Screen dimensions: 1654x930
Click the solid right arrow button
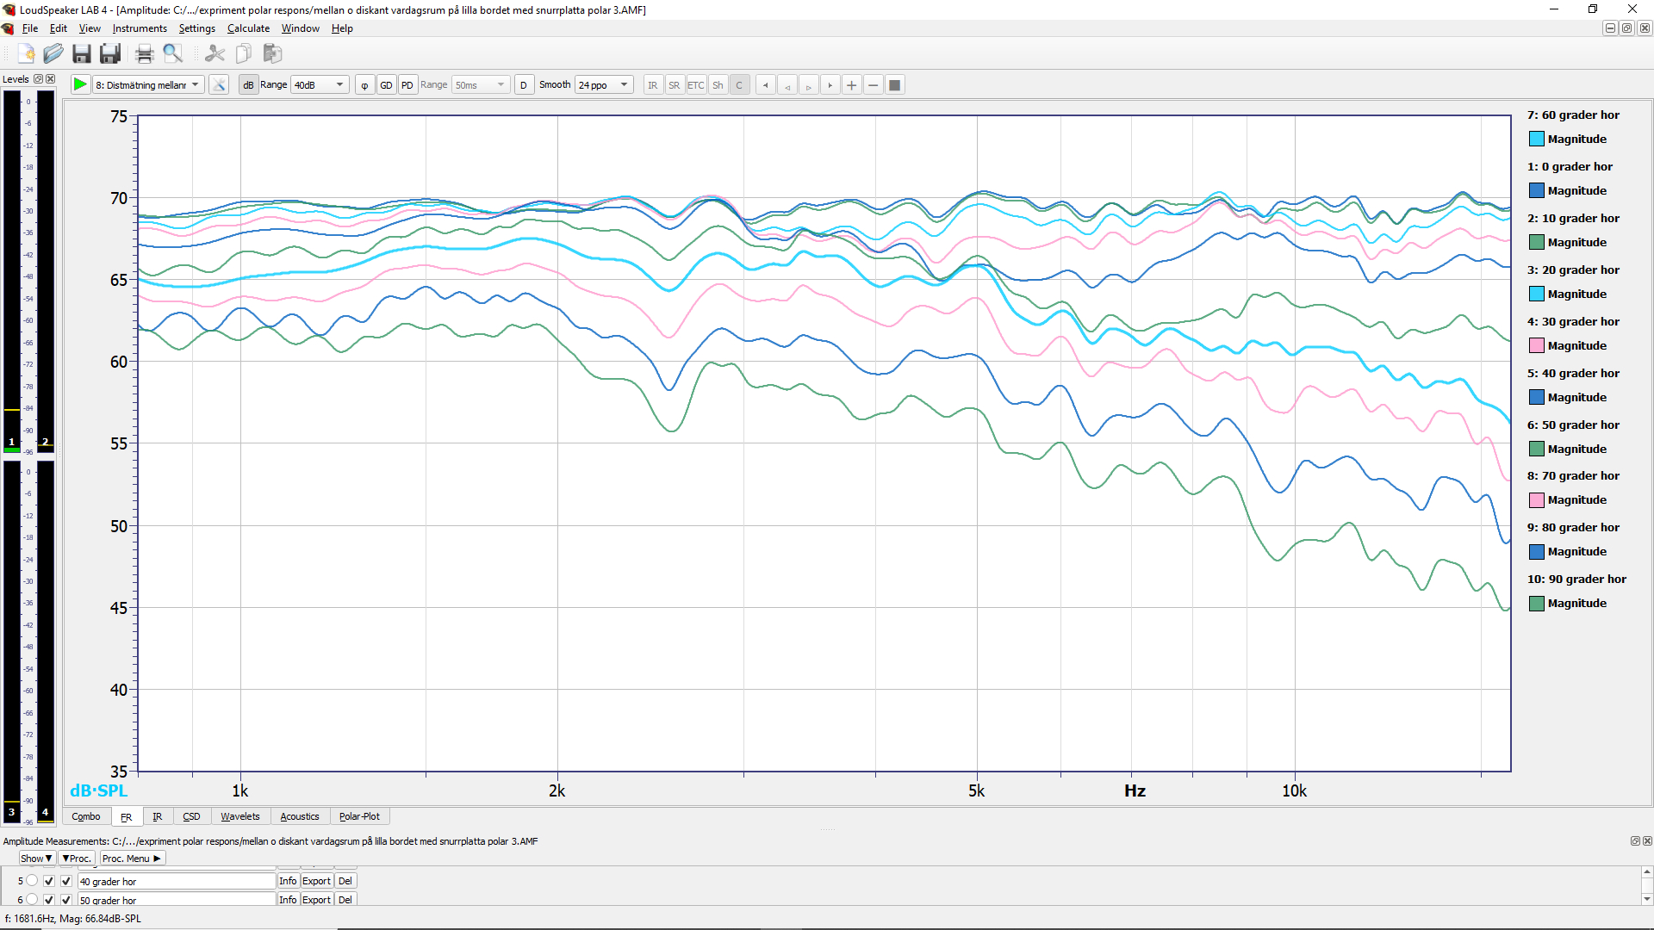tap(830, 84)
